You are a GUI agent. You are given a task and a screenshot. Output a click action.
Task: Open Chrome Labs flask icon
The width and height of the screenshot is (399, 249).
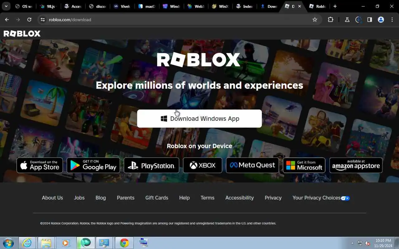pyautogui.click(x=347, y=20)
